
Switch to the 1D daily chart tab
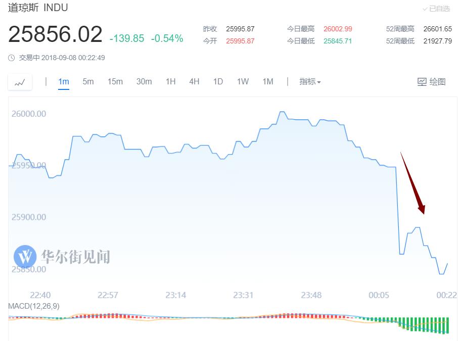point(218,81)
